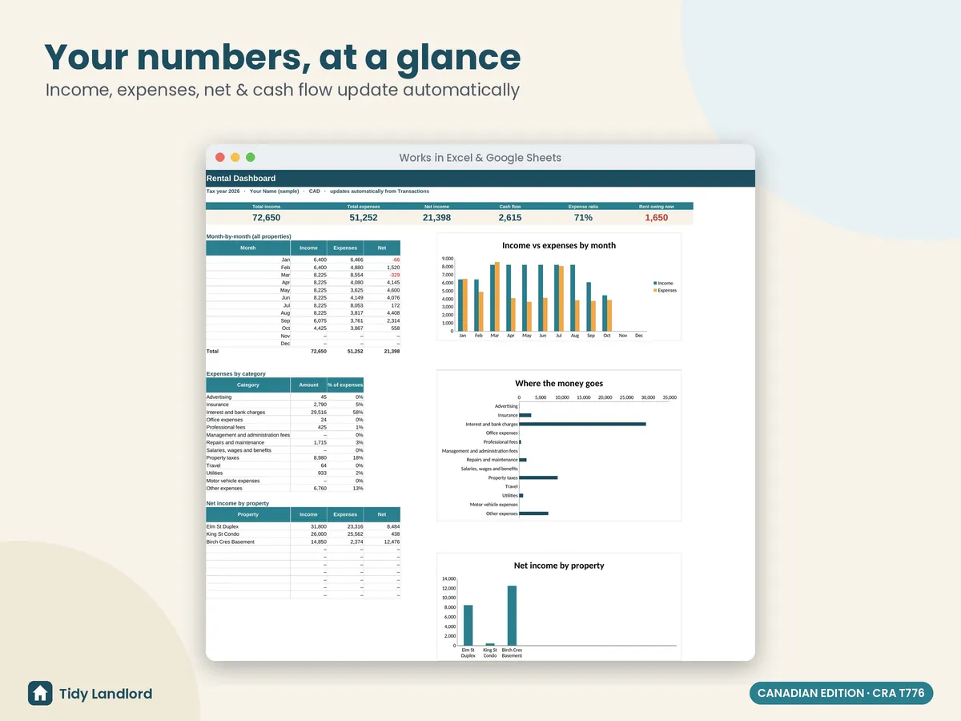Select the Dec row label
The width and height of the screenshot is (961, 721).
[x=285, y=344]
